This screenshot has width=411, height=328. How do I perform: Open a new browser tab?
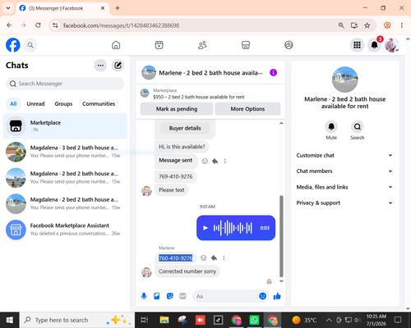(x=118, y=8)
